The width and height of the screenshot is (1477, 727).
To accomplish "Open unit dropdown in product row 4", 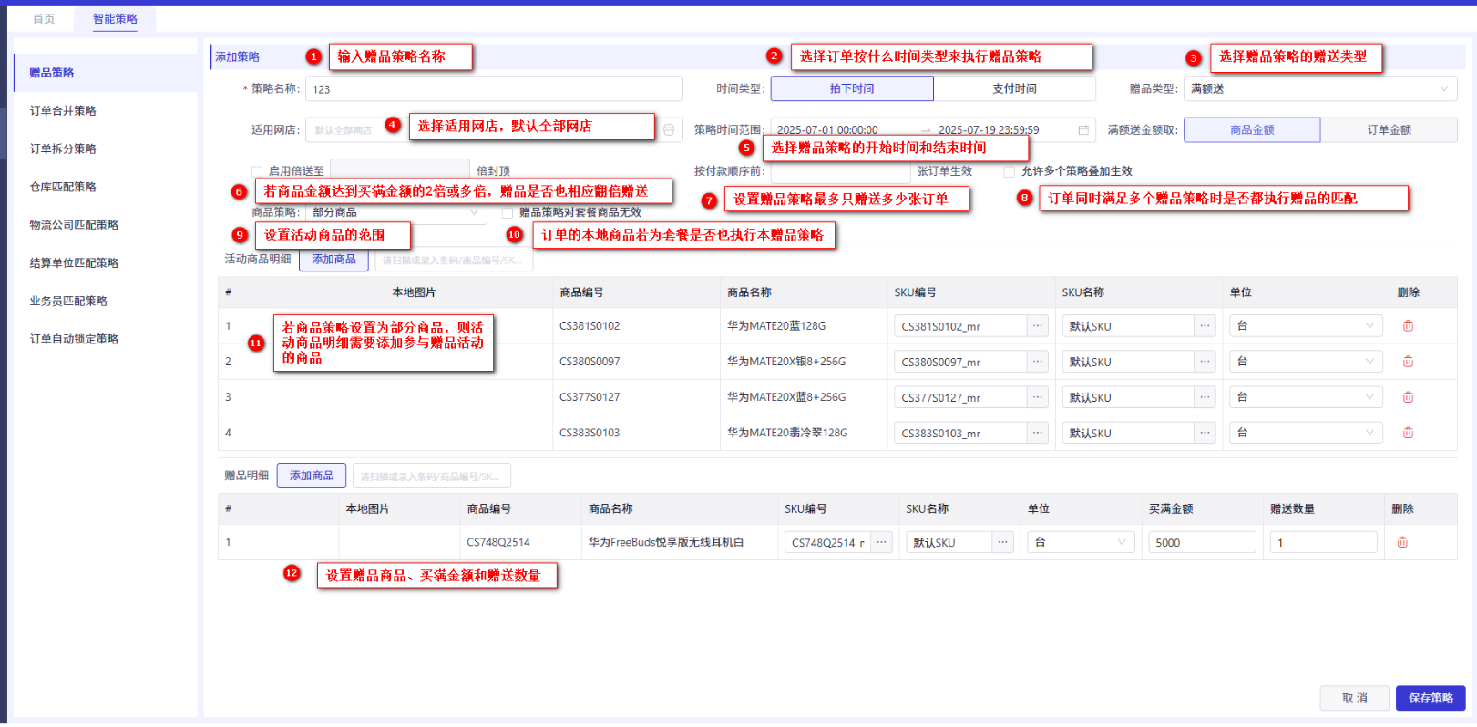I will pyautogui.click(x=1306, y=433).
